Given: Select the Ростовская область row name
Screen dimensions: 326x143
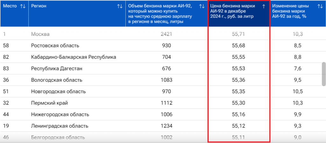Looking at the screenshot, I should (x=55, y=45).
